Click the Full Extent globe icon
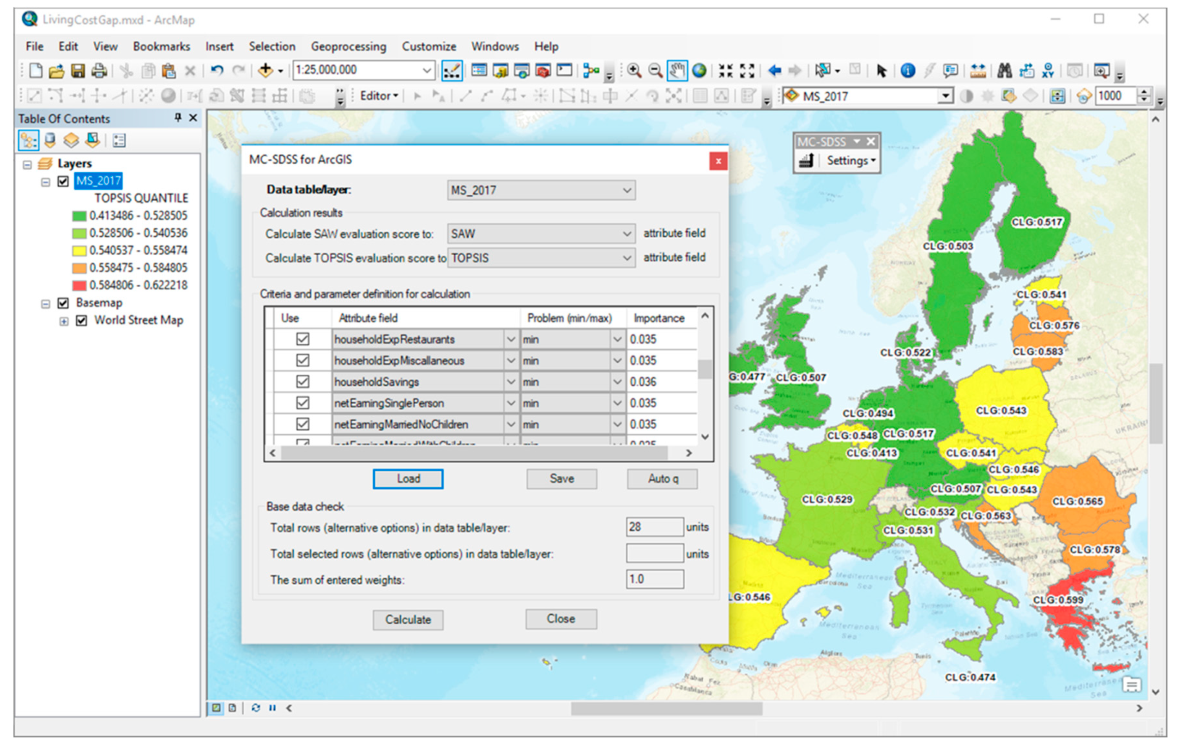This screenshot has width=1182, height=749. 699,71
